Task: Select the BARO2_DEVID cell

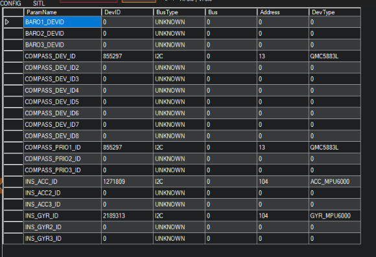Action: (62, 33)
